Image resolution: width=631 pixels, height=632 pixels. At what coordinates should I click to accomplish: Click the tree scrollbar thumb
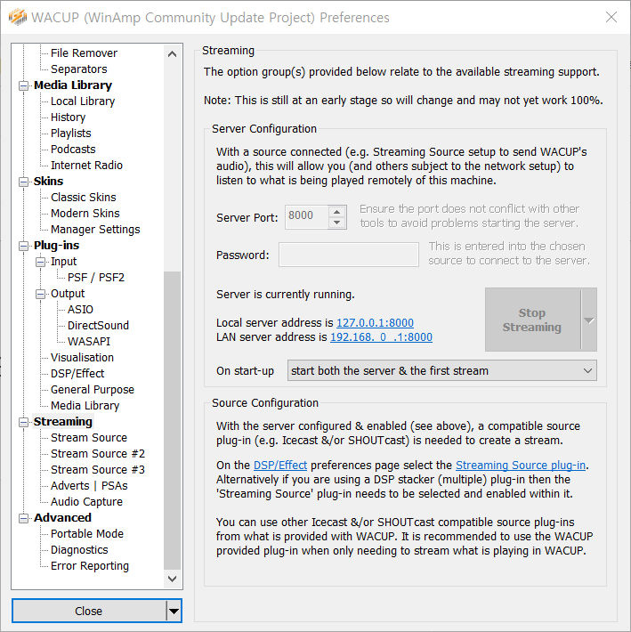172,420
